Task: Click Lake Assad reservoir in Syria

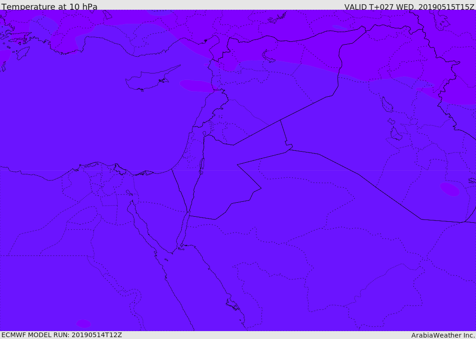Action: (268, 57)
